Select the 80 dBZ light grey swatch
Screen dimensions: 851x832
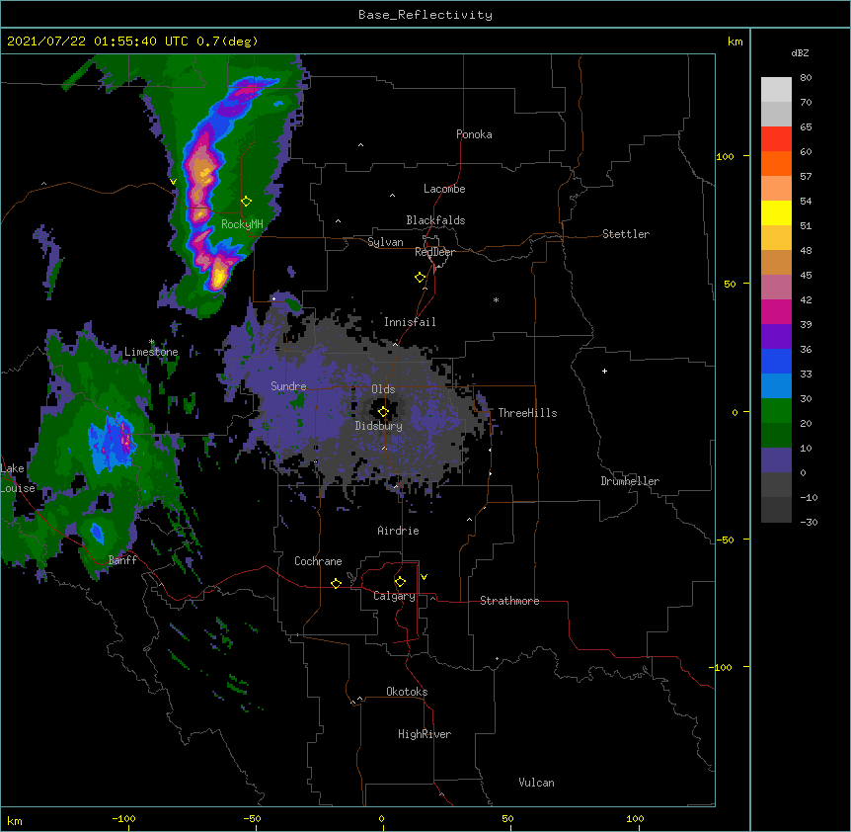(776, 90)
